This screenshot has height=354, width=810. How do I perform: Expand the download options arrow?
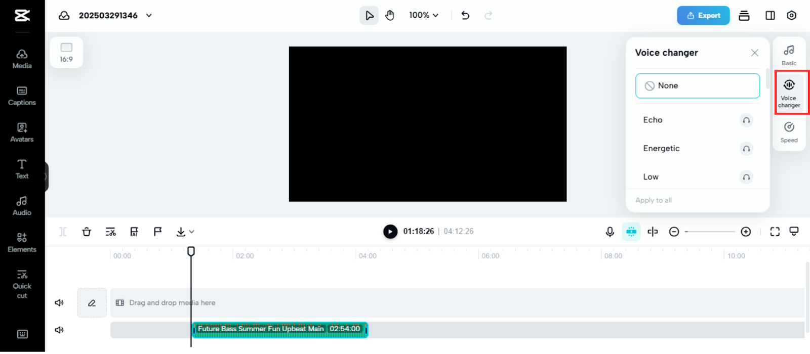pyautogui.click(x=192, y=232)
